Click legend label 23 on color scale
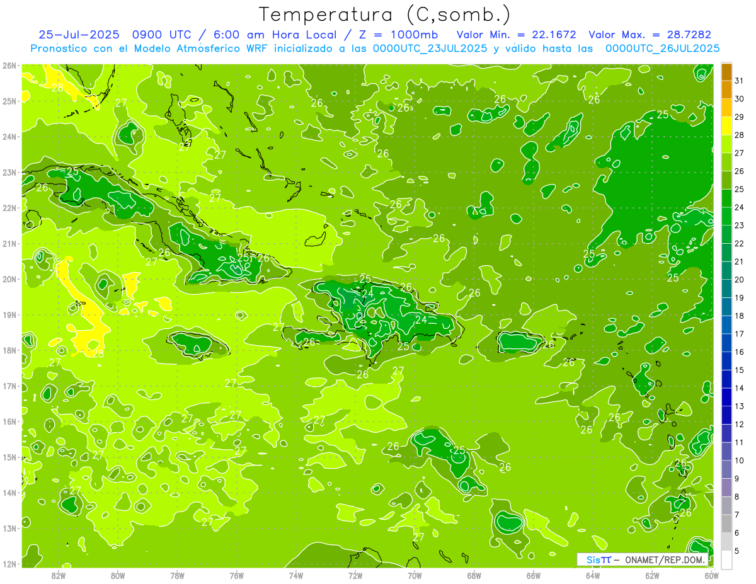756x584 pixels. click(739, 225)
